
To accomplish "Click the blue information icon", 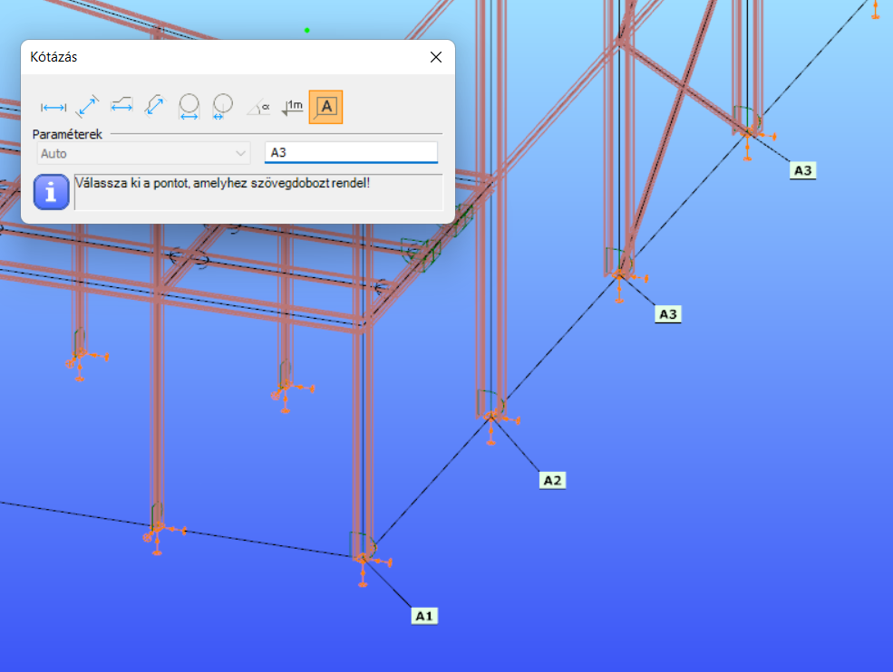I will (x=52, y=192).
